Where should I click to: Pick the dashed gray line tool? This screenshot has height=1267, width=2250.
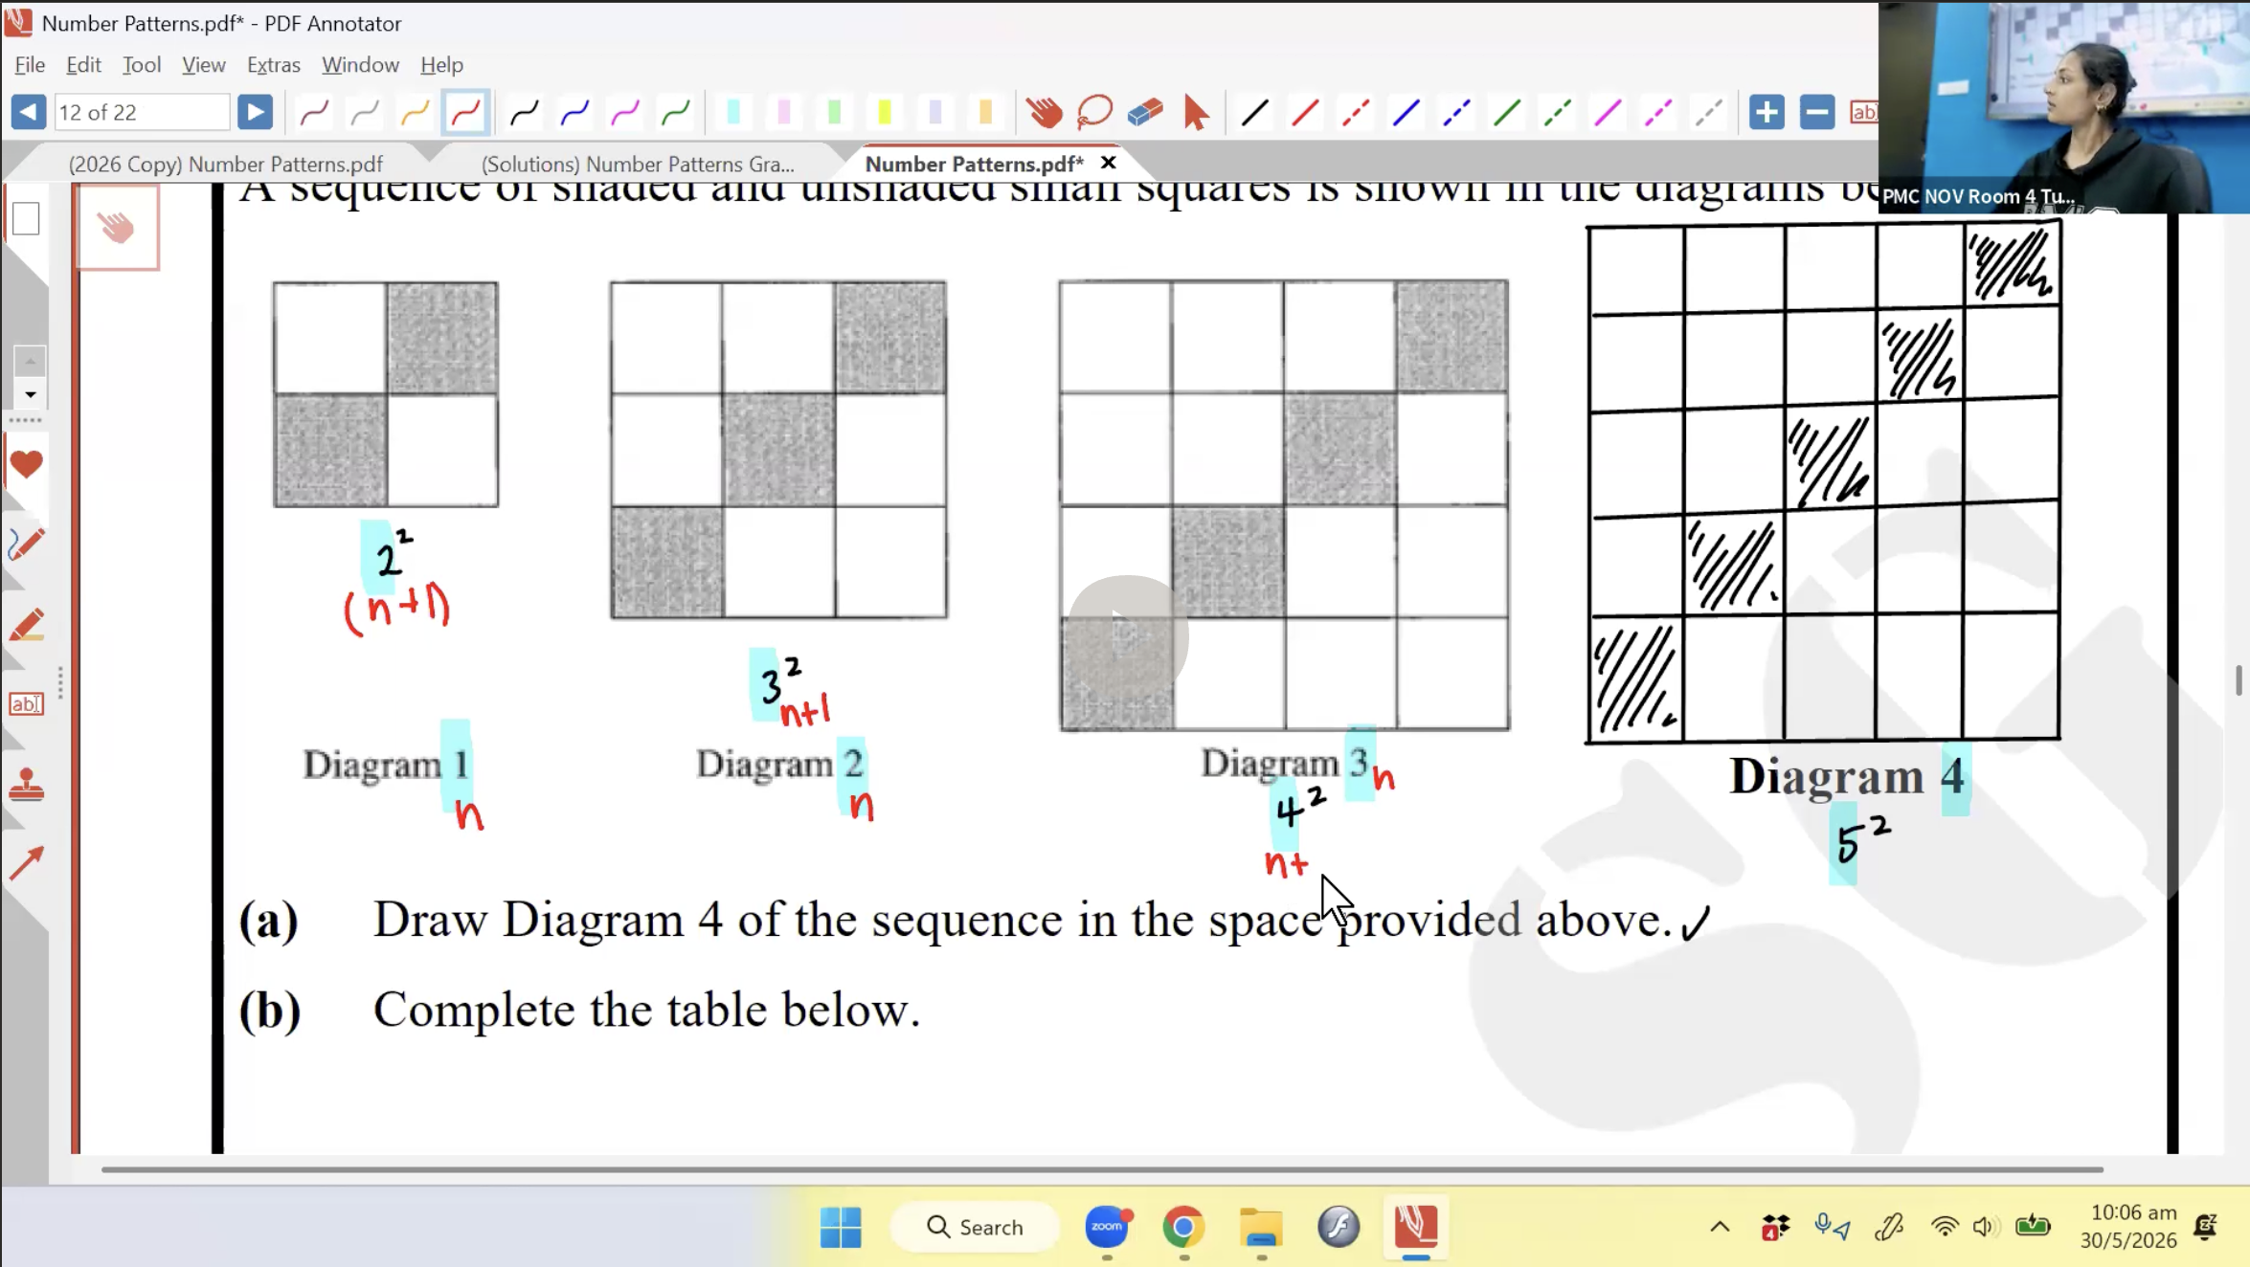coord(1709,113)
